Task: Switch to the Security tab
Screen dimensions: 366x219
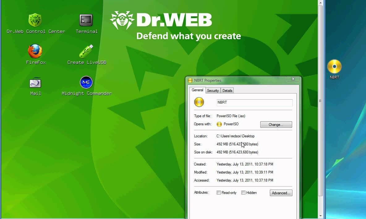Action: pyautogui.click(x=213, y=91)
